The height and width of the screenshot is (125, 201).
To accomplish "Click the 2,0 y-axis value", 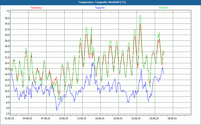I will click(x=8, y=113).
